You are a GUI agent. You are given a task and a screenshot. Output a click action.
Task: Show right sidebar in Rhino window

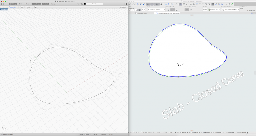(x=126, y=4)
